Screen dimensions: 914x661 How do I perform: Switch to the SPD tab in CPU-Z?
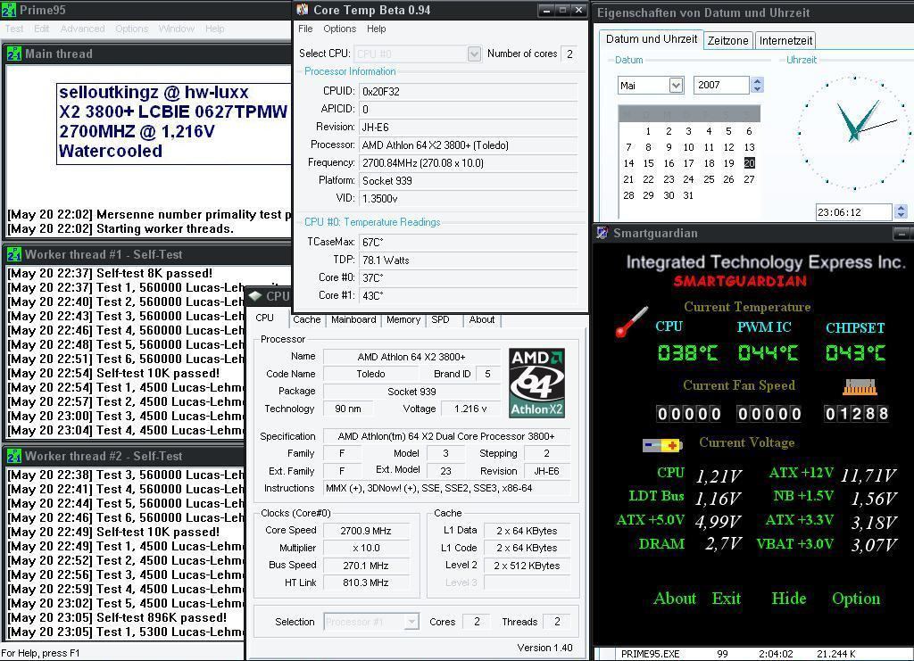pyautogui.click(x=440, y=319)
